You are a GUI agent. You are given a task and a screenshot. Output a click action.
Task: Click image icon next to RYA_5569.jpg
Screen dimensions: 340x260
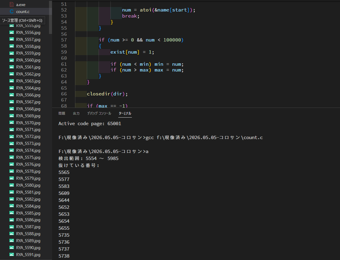coord(12,115)
